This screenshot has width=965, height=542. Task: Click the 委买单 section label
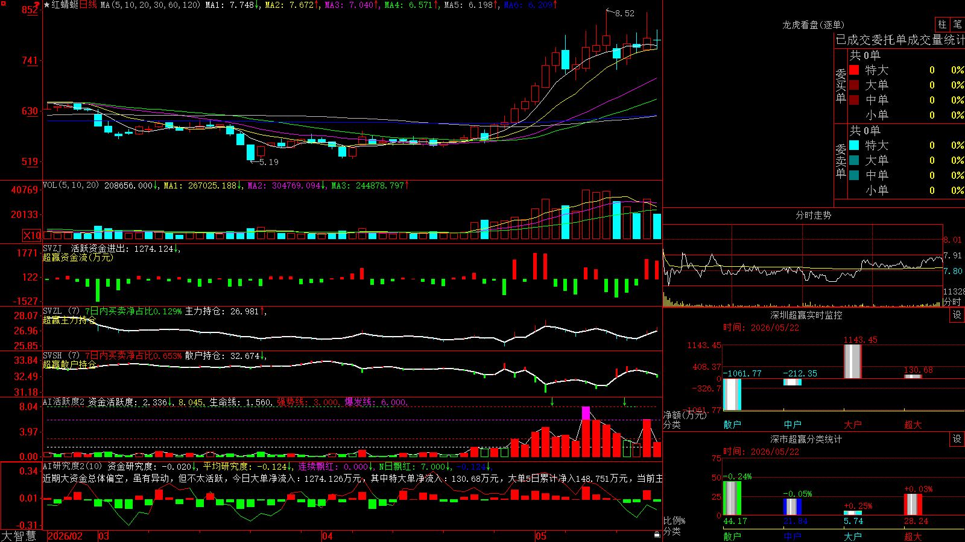[841, 86]
